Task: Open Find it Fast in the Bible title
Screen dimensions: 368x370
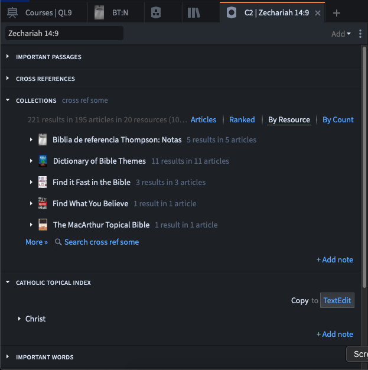Action: [x=92, y=182]
